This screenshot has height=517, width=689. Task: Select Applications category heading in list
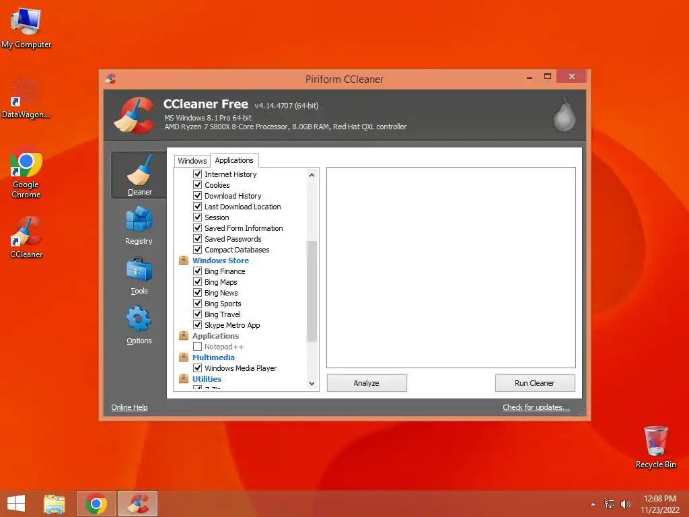pyautogui.click(x=216, y=336)
